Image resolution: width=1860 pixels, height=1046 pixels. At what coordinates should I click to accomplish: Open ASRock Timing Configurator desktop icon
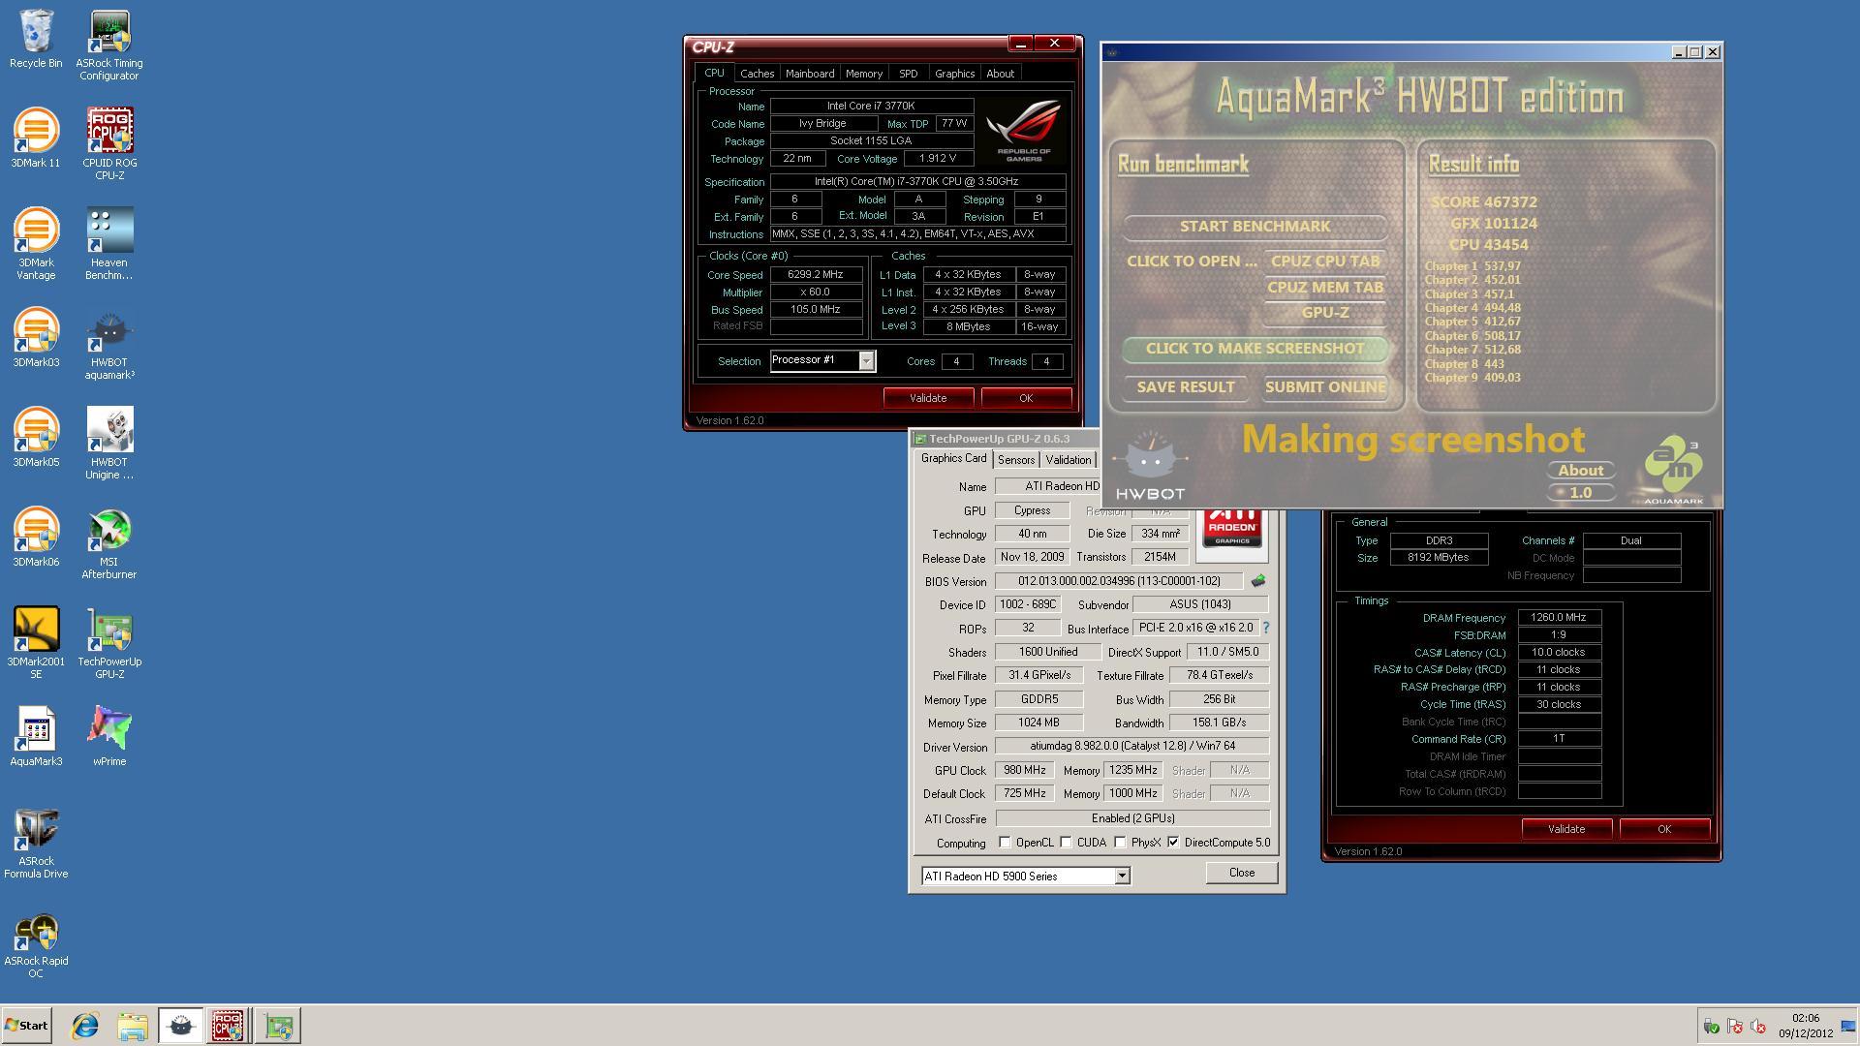[109, 45]
